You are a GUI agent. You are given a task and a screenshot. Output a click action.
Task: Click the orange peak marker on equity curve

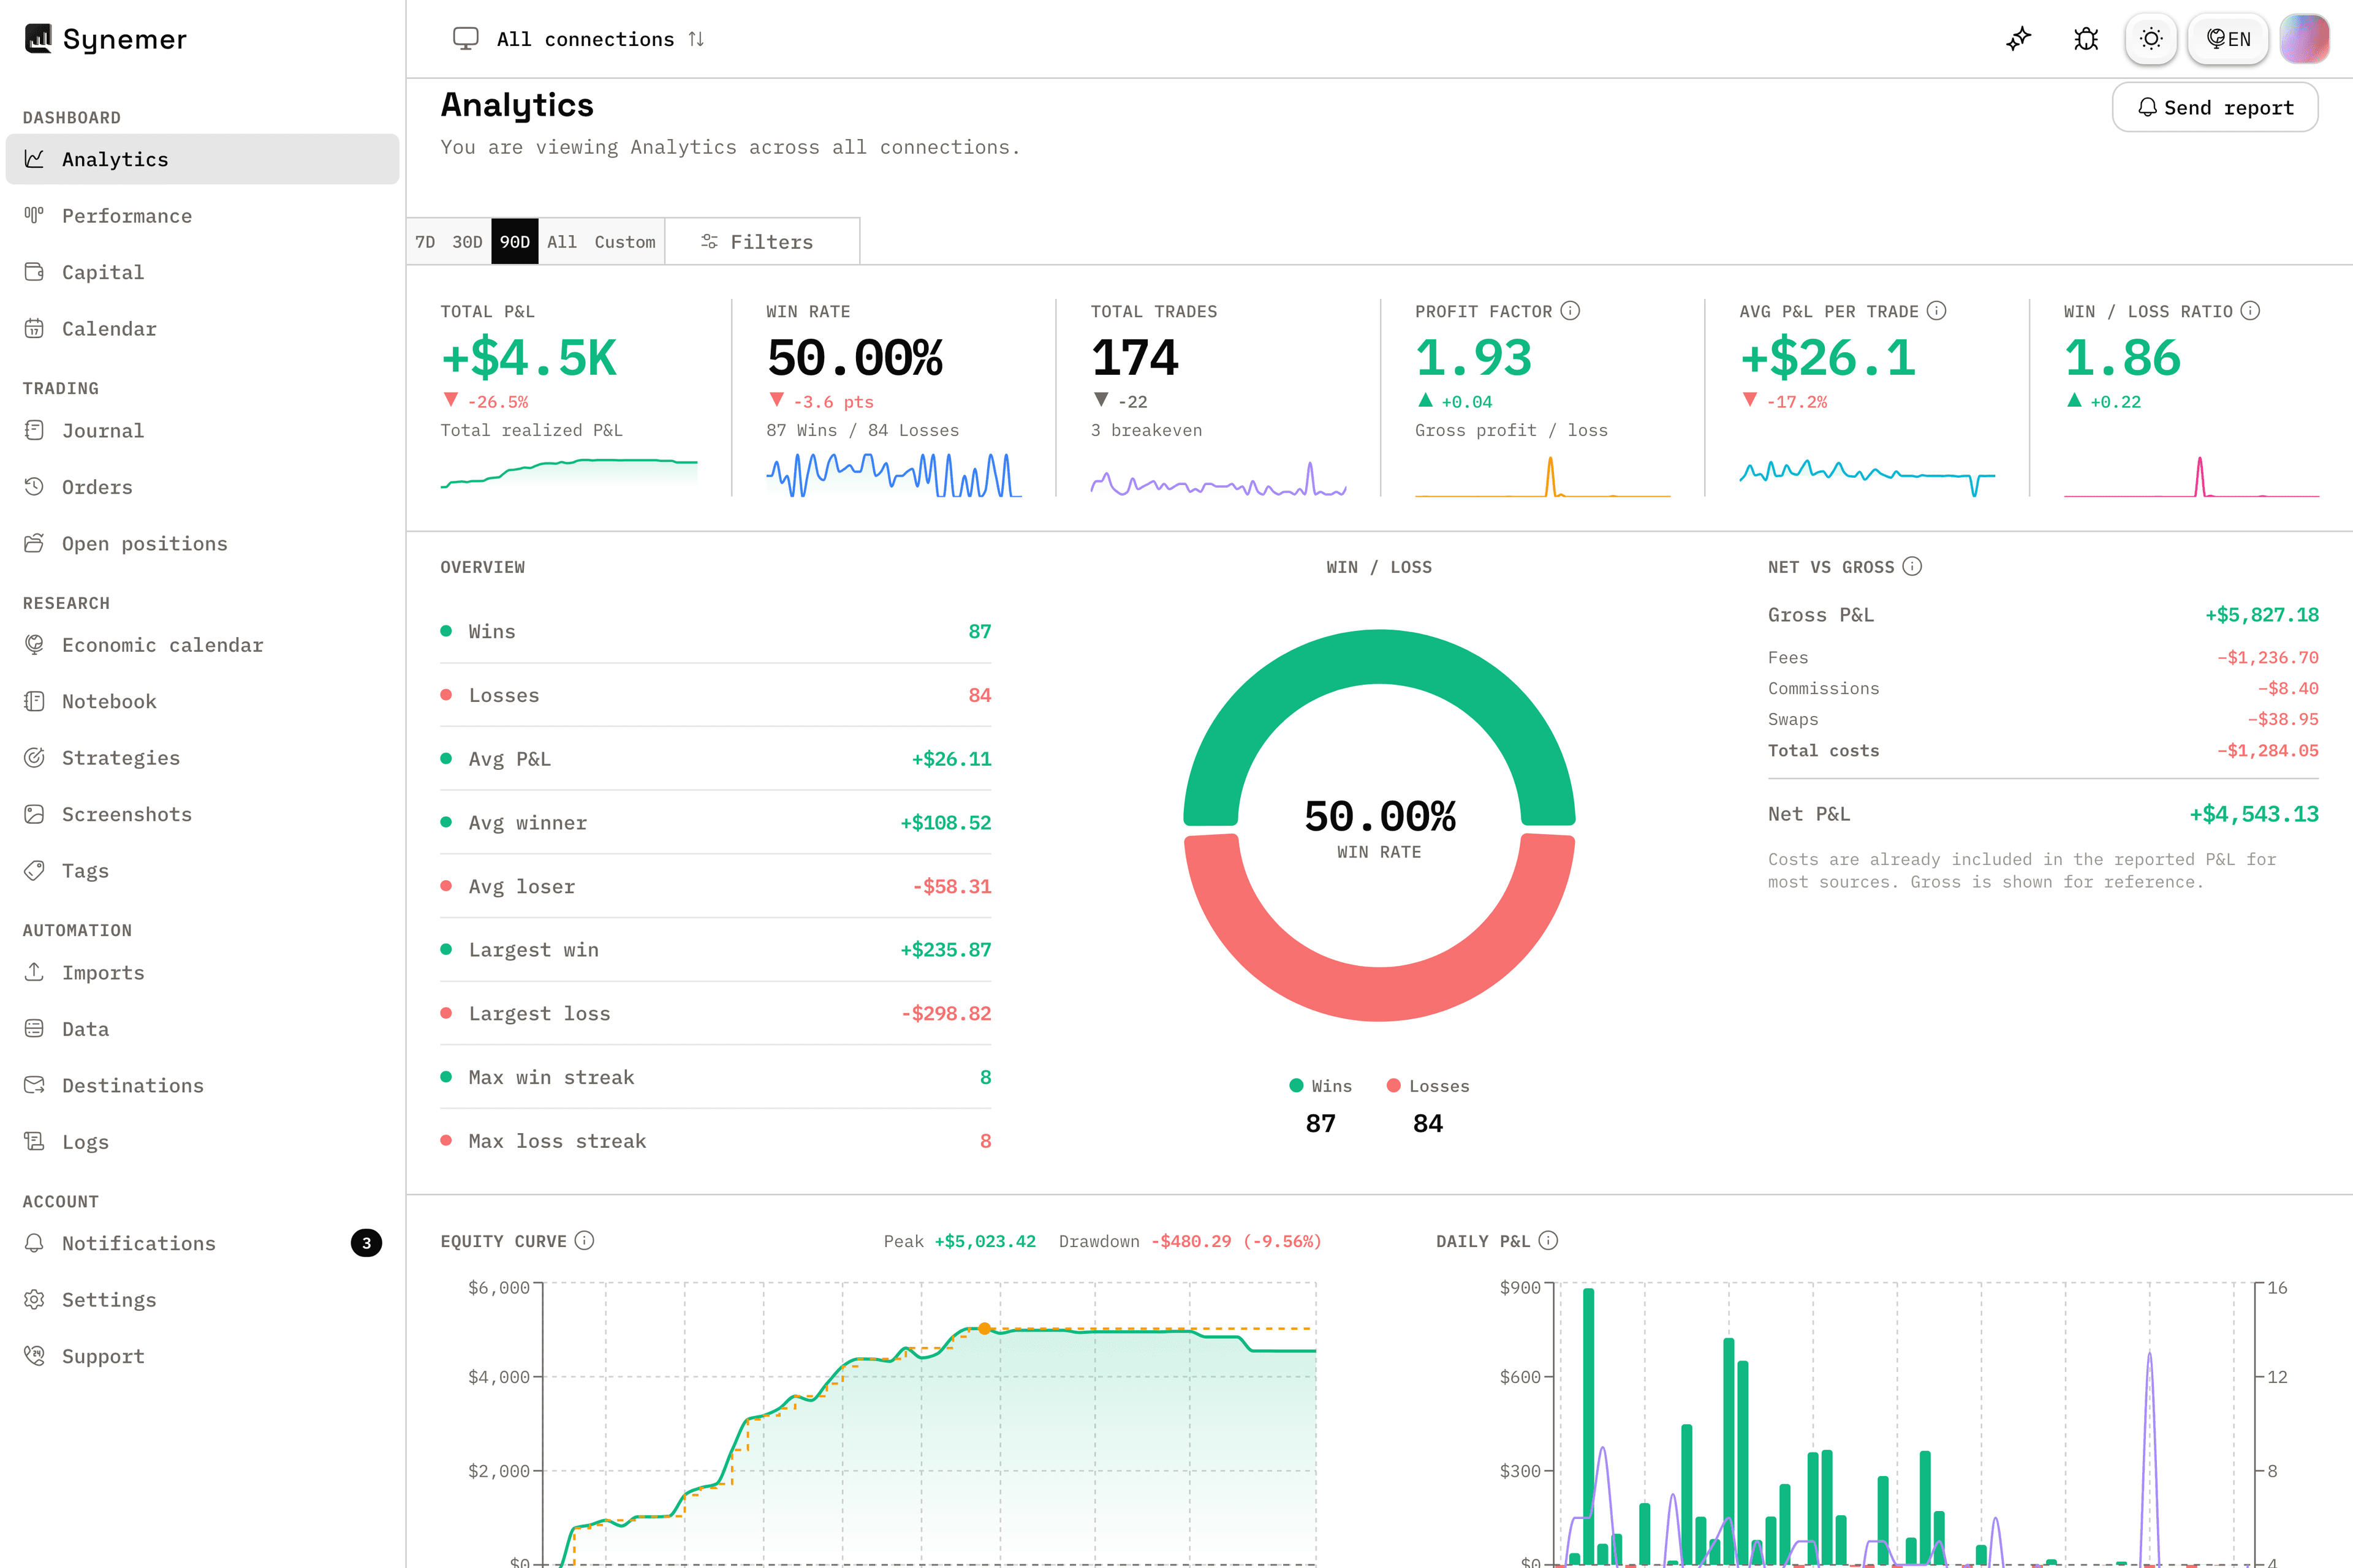pyautogui.click(x=985, y=1329)
